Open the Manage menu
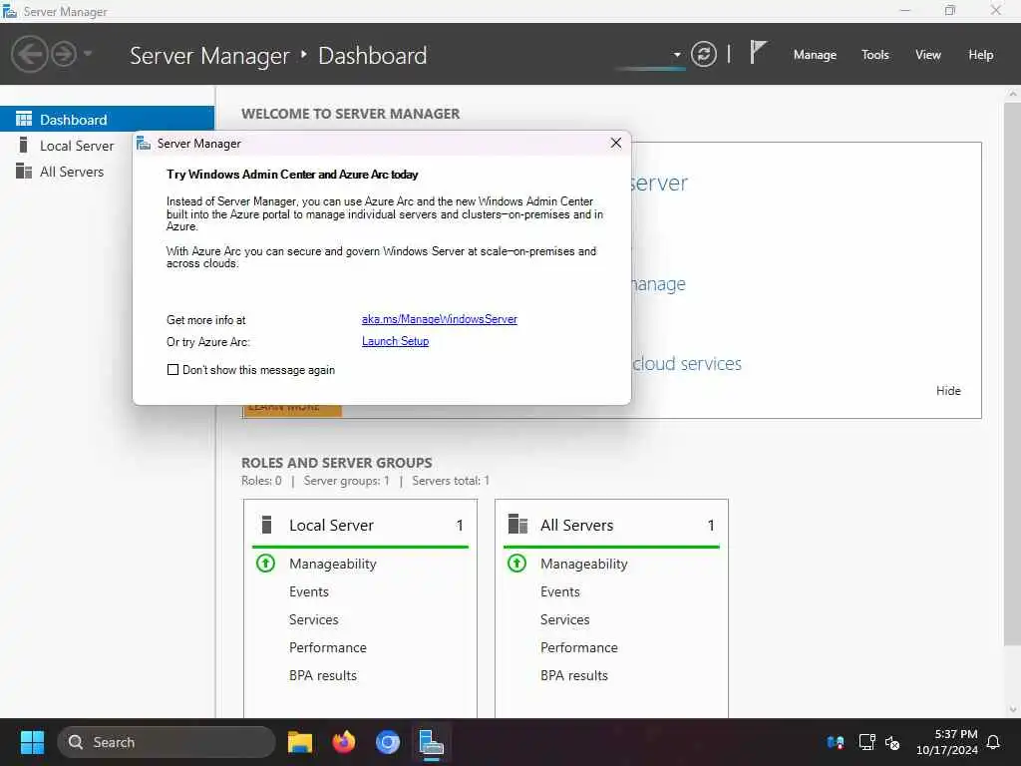Screen dimensions: 1021x766 [x=815, y=55]
